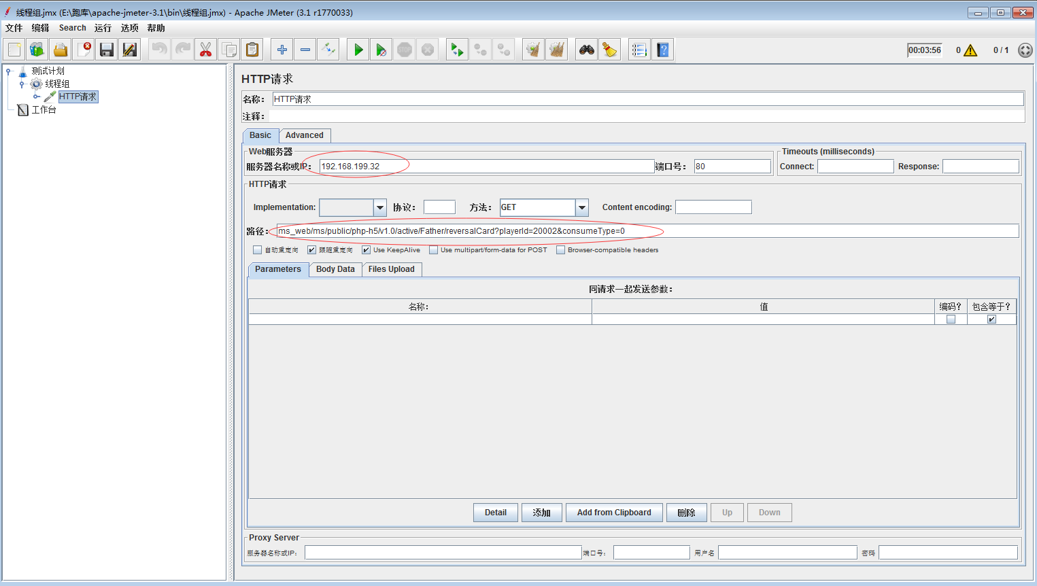This screenshot has height=586, width=1037.
Task: Enable Use multipart/form-data for POST
Action: 433,250
